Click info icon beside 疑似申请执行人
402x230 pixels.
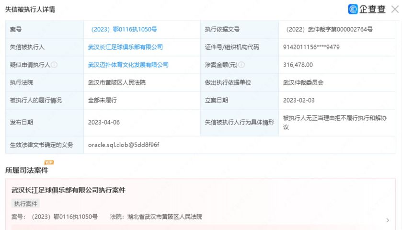[54, 65]
